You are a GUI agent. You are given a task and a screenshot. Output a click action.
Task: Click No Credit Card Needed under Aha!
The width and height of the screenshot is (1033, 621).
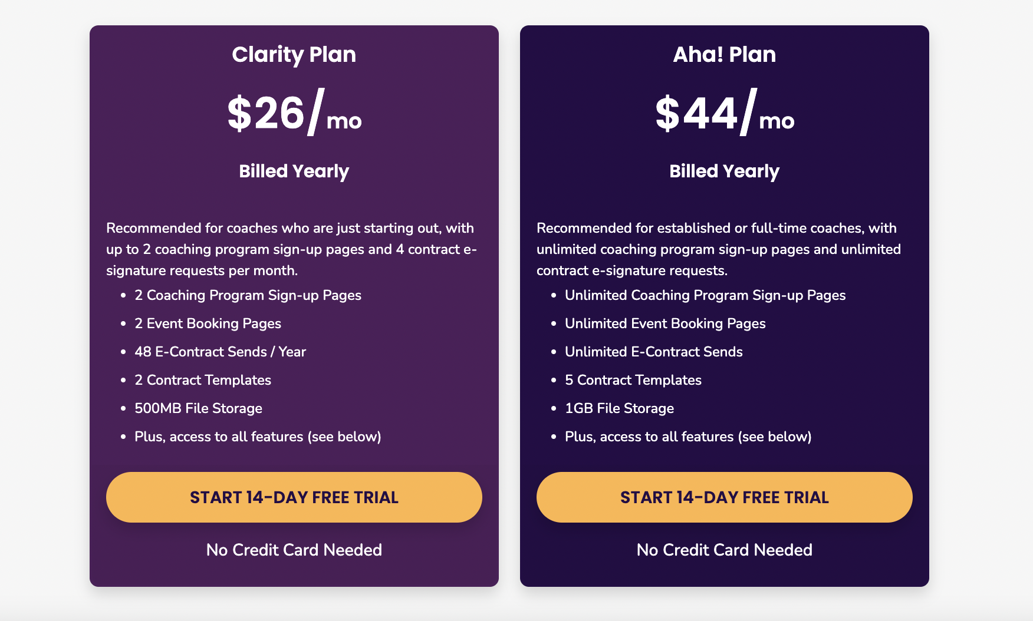tap(725, 550)
